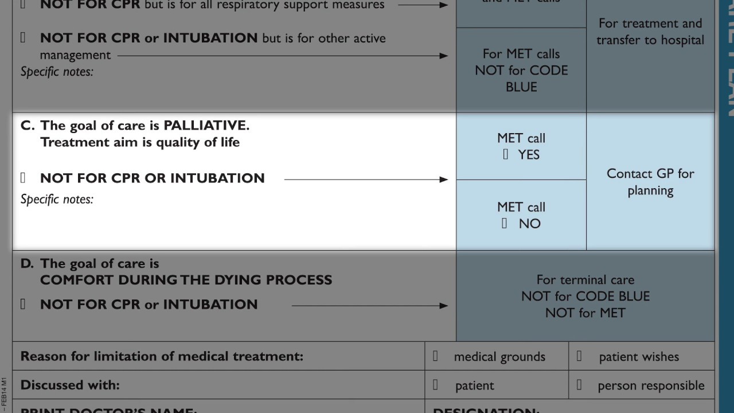Tick NOT FOR CPR or INTUBATION active management box
This screenshot has width=734, height=413.
(23, 38)
